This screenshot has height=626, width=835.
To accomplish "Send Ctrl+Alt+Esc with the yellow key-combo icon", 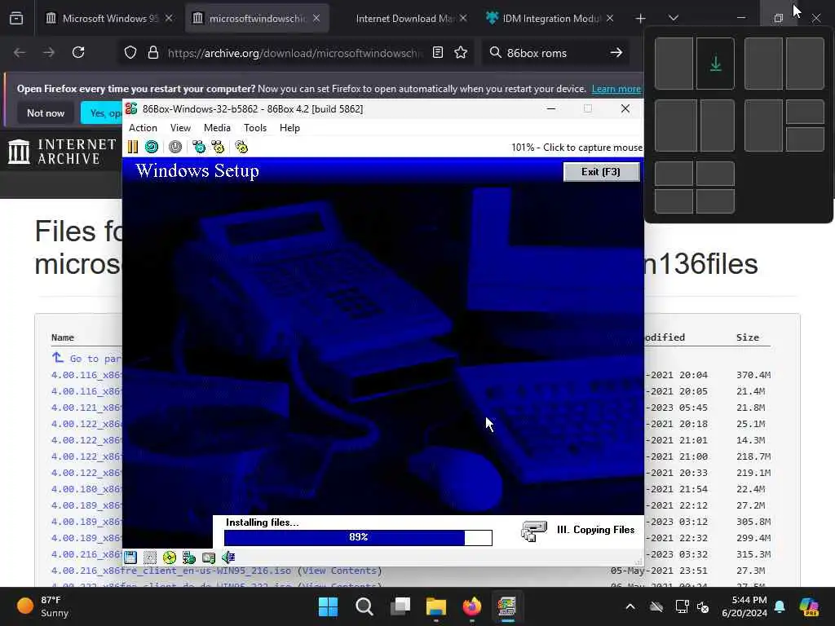I will pos(218,147).
